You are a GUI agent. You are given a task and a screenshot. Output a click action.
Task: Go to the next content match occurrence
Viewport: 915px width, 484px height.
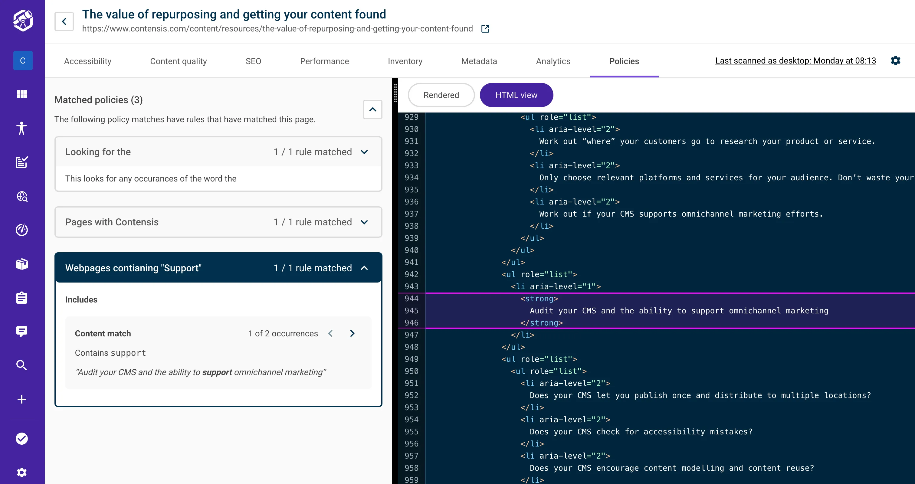coord(352,333)
